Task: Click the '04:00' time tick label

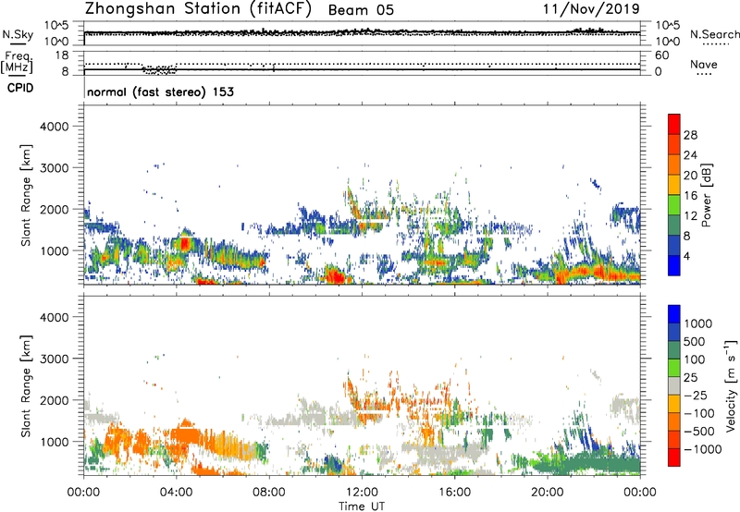Action: tap(176, 493)
